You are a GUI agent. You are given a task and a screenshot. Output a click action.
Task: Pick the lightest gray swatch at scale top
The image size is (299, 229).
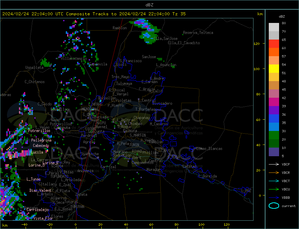click(274, 27)
